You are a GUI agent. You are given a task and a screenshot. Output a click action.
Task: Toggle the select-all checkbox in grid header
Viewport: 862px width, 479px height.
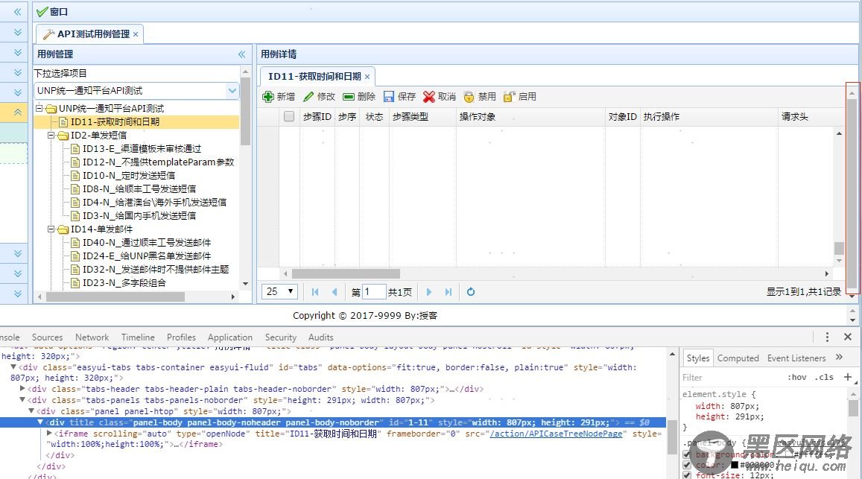(x=289, y=116)
